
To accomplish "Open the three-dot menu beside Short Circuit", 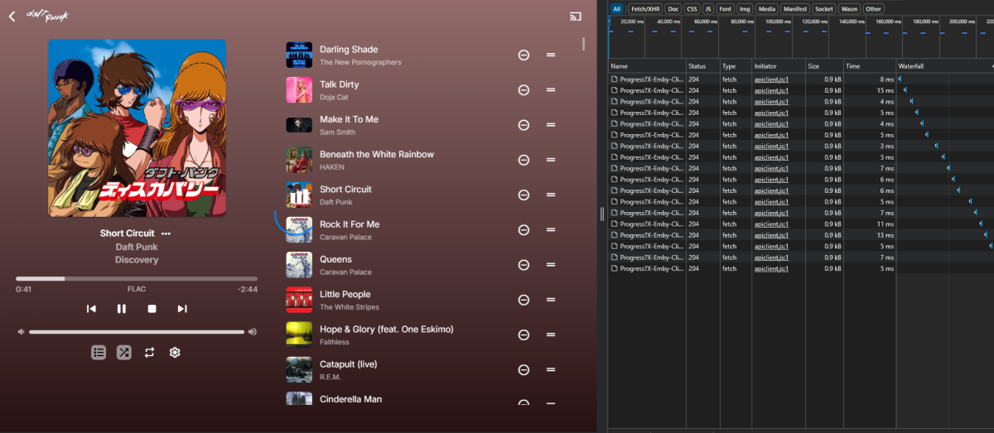I will (x=166, y=233).
